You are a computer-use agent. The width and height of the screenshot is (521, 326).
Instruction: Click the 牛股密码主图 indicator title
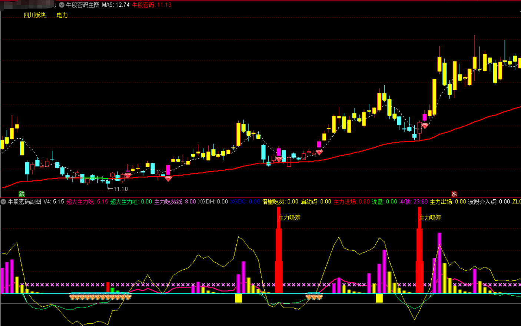point(83,5)
